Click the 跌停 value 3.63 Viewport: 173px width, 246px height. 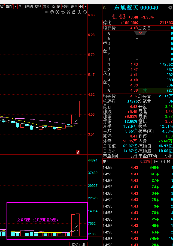pos(169,136)
